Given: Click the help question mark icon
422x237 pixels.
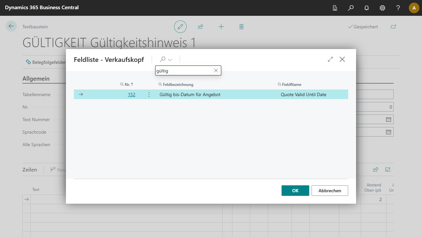Looking at the screenshot, I should pyautogui.click(x=398, y=8).
